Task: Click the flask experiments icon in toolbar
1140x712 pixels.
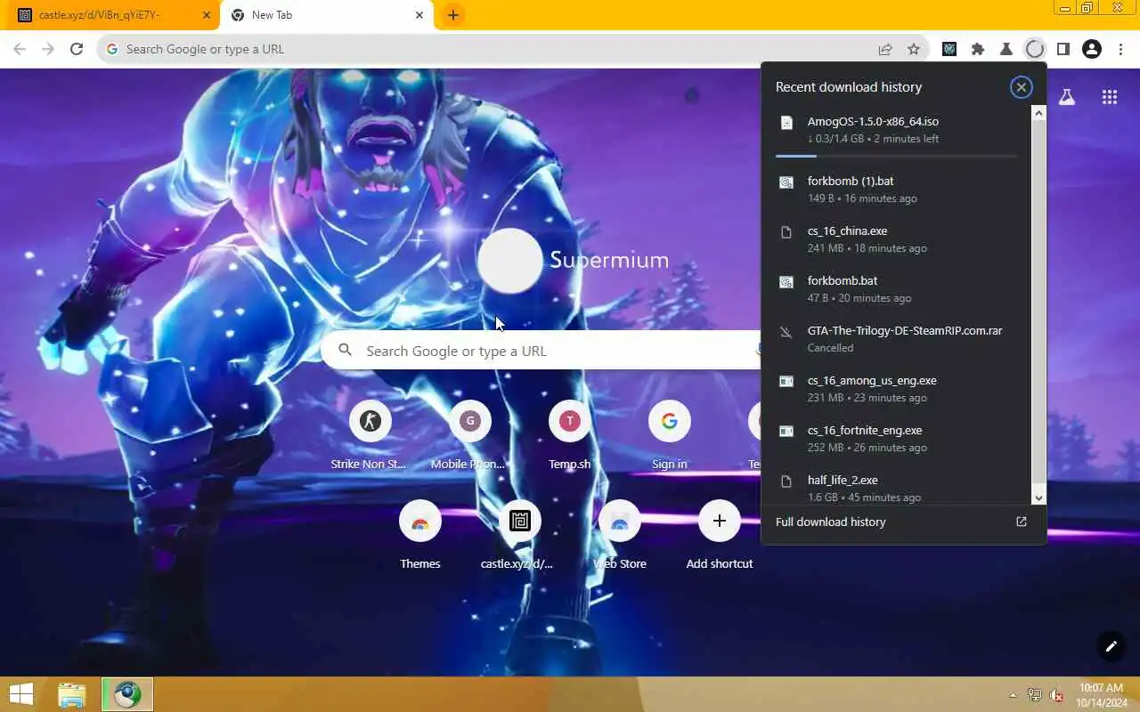Action: [x=1006, y=49]
